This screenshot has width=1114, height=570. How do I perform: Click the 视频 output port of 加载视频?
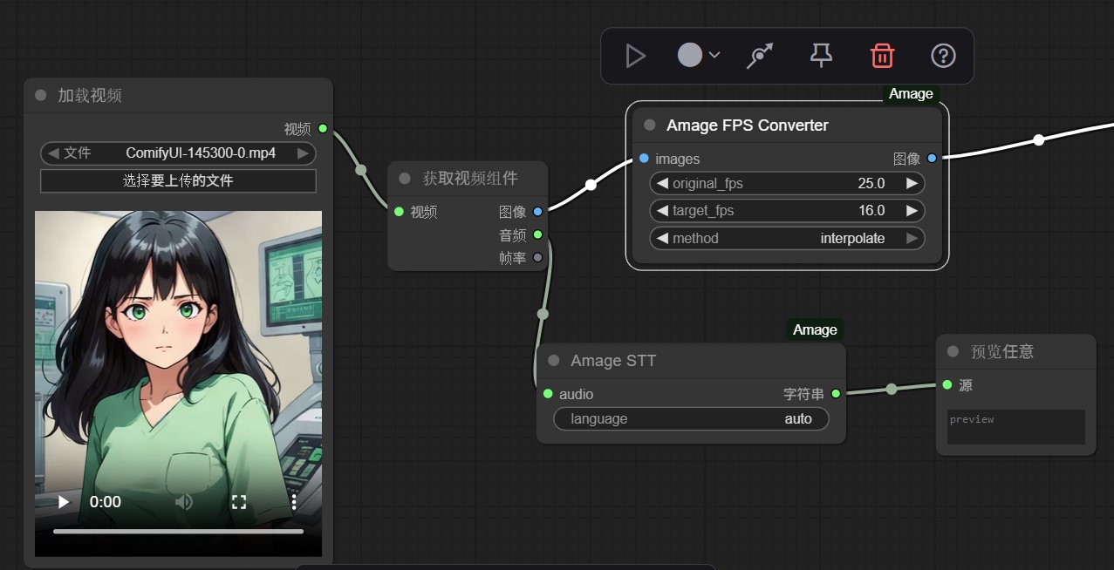point(323,129)
